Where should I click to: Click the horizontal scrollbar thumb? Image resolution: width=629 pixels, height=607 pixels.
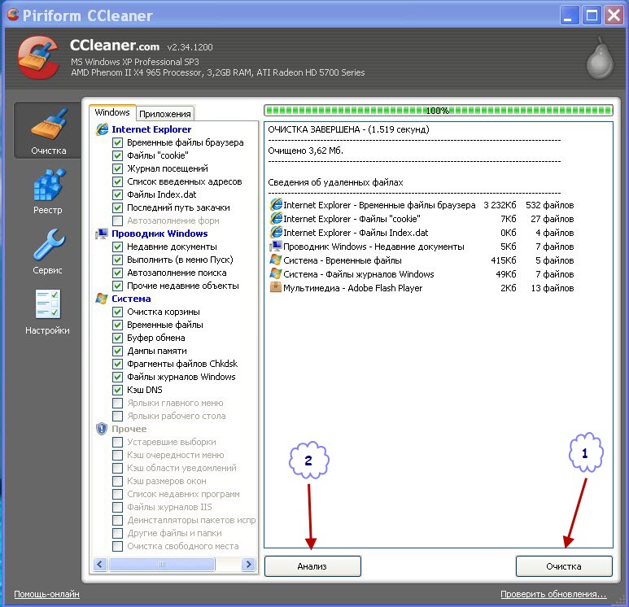pos(162,564)
